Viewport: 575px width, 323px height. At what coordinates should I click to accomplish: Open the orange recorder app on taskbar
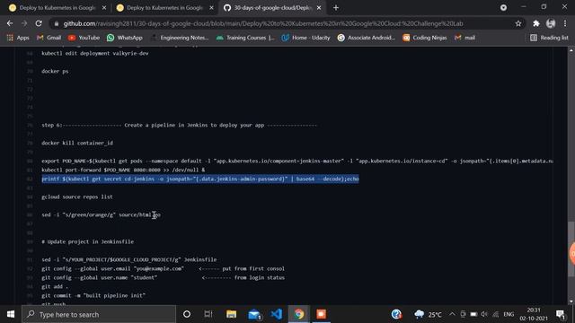[322, 314]
